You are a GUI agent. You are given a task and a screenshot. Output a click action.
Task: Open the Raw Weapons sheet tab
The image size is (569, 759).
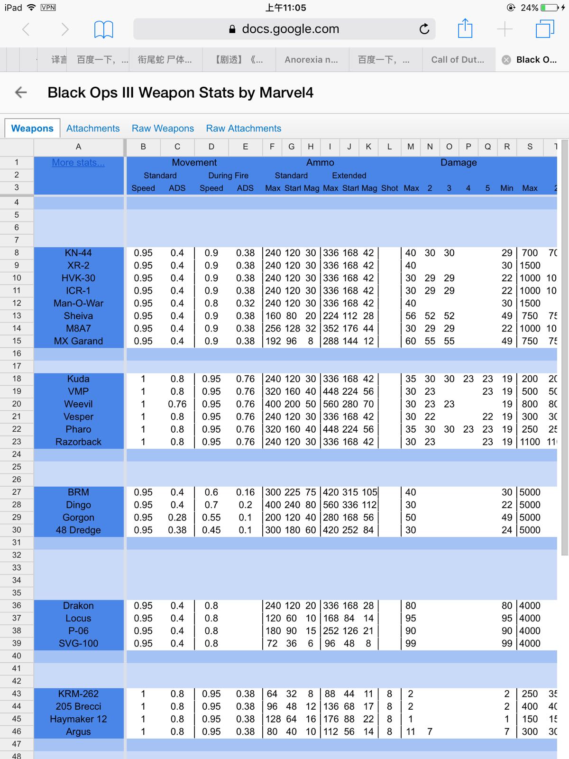pos(163,129)
